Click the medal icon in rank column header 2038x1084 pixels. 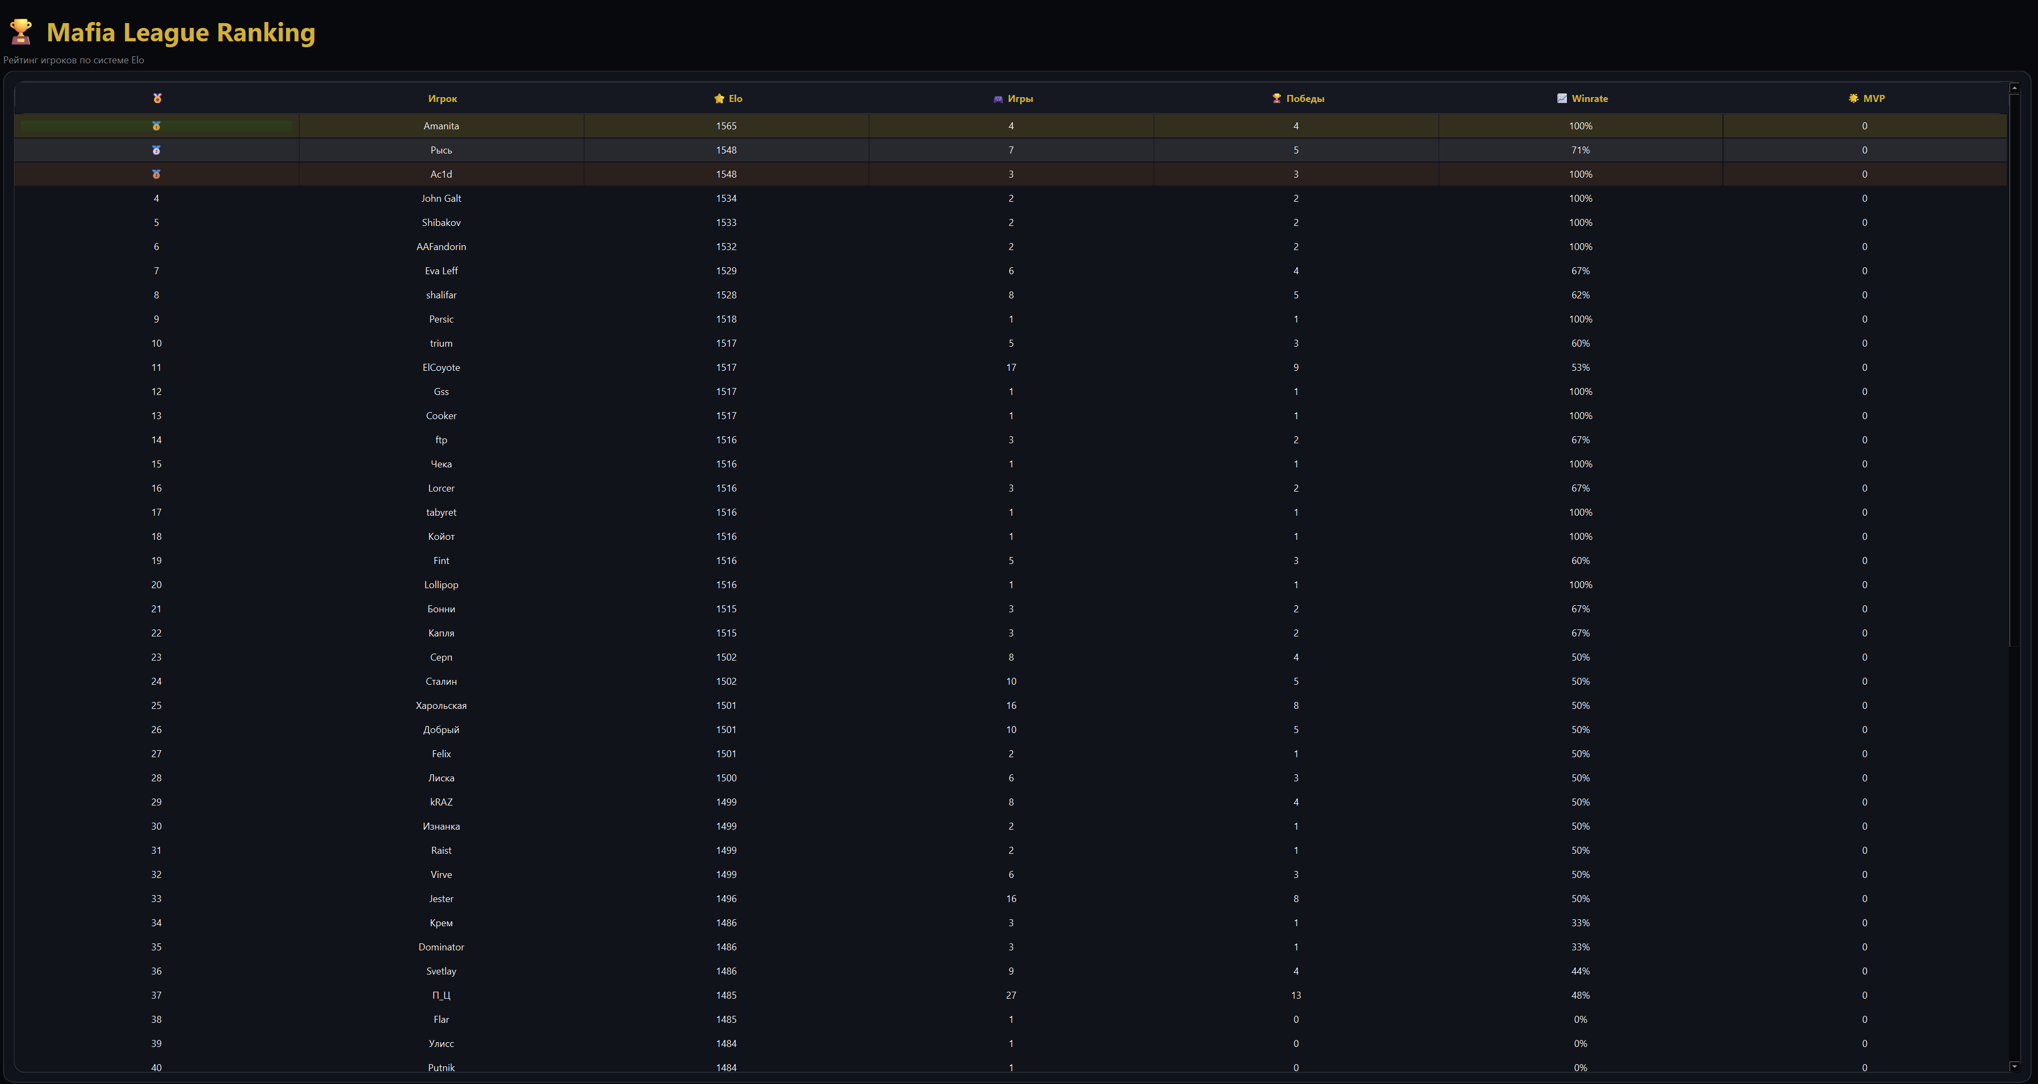[157, 98]
